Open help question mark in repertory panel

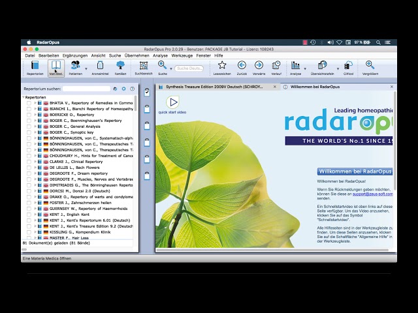132,89
